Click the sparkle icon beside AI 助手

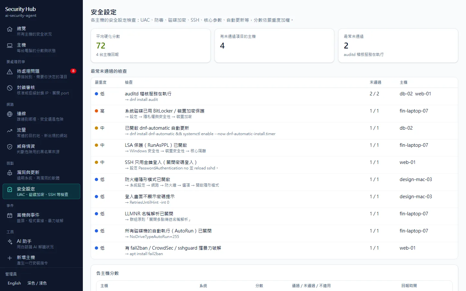[10, 242]
